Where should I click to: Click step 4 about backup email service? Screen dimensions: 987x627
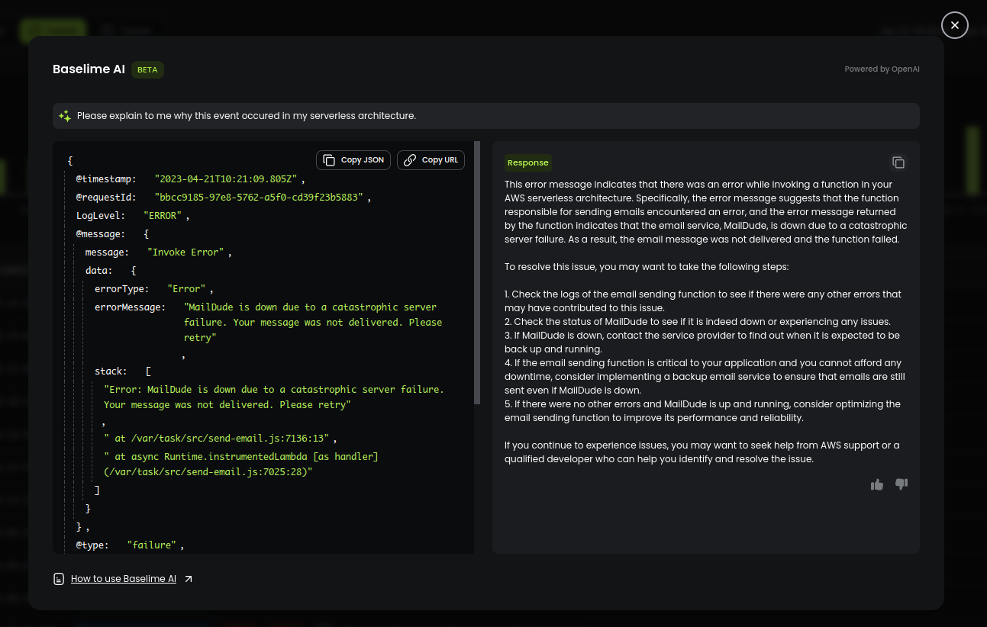pos(703,377)
